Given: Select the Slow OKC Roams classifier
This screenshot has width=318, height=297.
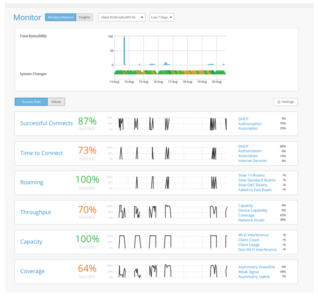Looking at the screenshot, I should point(253,185).
